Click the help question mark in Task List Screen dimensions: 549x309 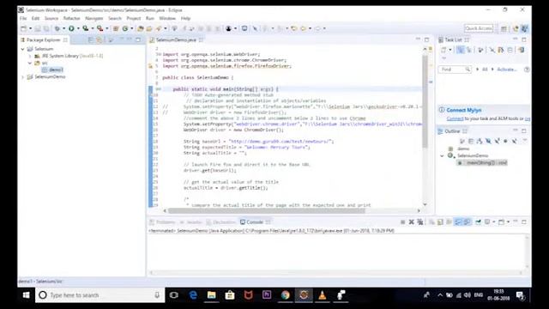[x=527, y=70]
